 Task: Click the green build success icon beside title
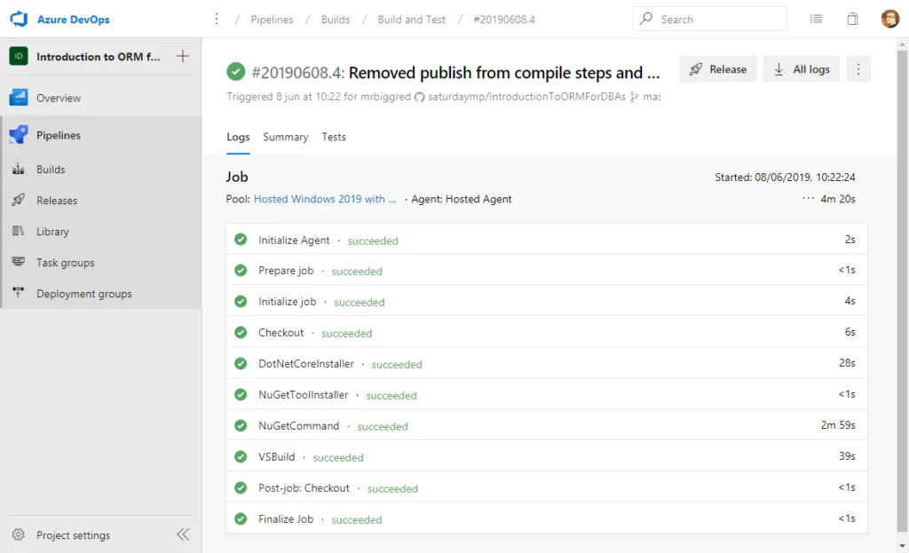[x=235, y=72]
